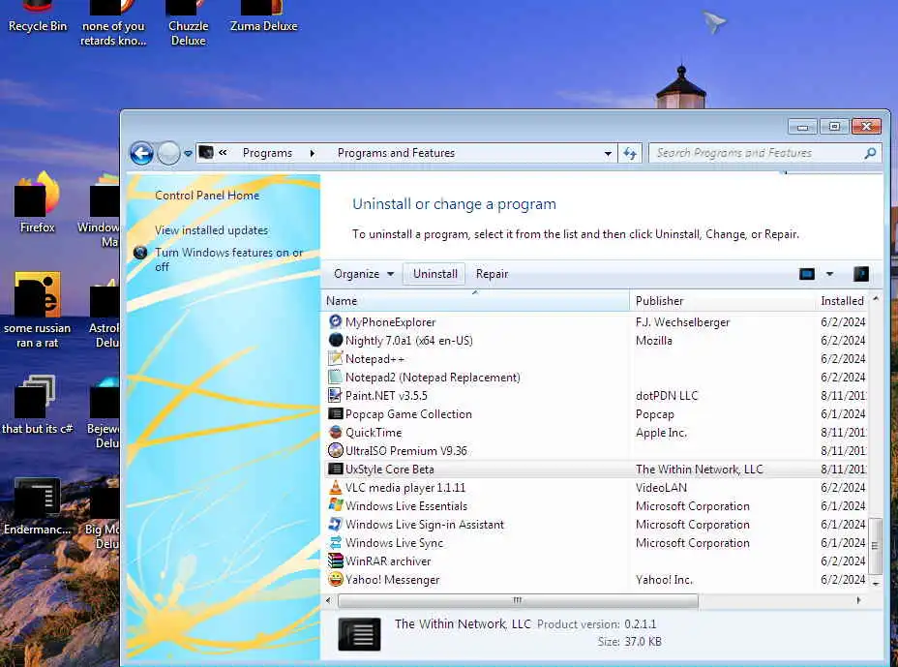Click the Programs breadcrumb segment

[x=267, y=153]
